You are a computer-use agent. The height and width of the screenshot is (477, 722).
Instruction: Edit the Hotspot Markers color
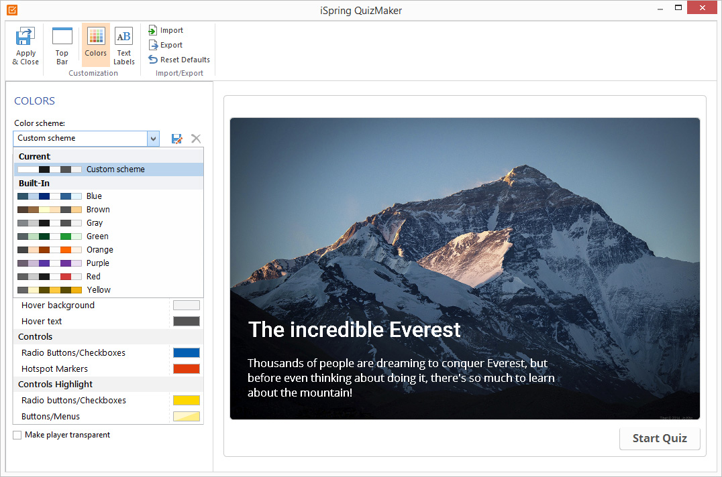(186, 368)
